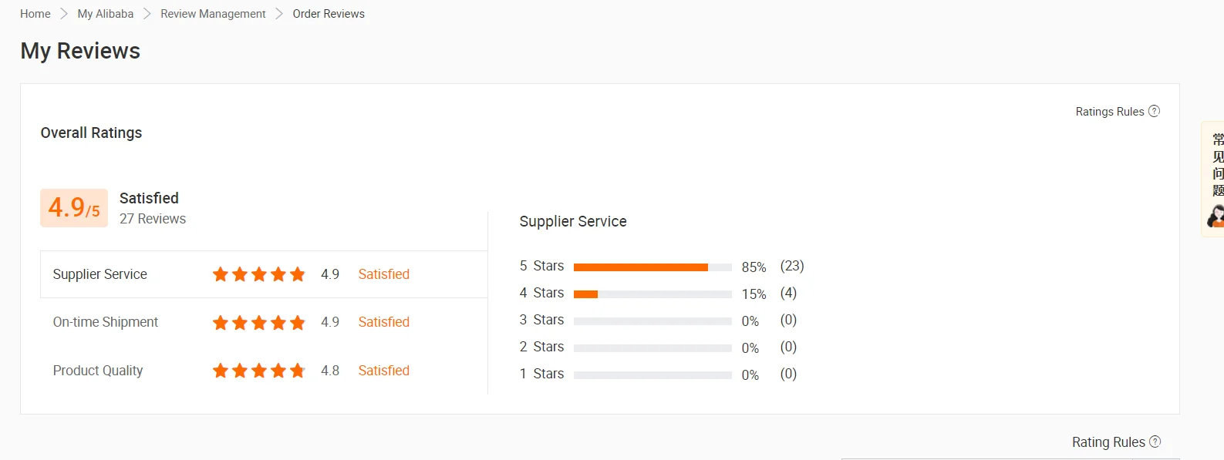Screen dimensions: 1224x460
Task: Go to Home in the breadcrumb
Action: pos(35,14)
